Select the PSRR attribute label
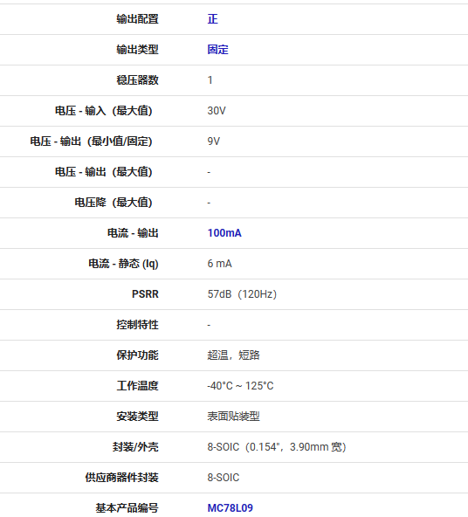The height and width of the screenshot is (517, 468). (x=145, y=294)
